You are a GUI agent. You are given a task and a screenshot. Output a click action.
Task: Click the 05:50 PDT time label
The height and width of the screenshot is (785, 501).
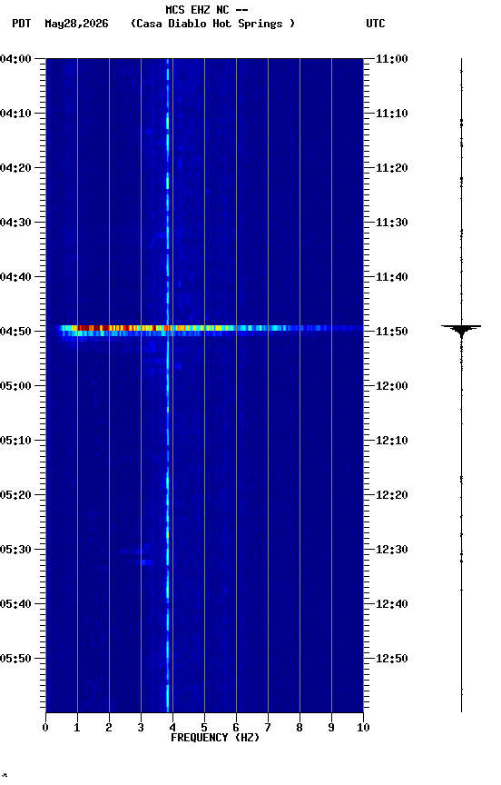point(15,659)
